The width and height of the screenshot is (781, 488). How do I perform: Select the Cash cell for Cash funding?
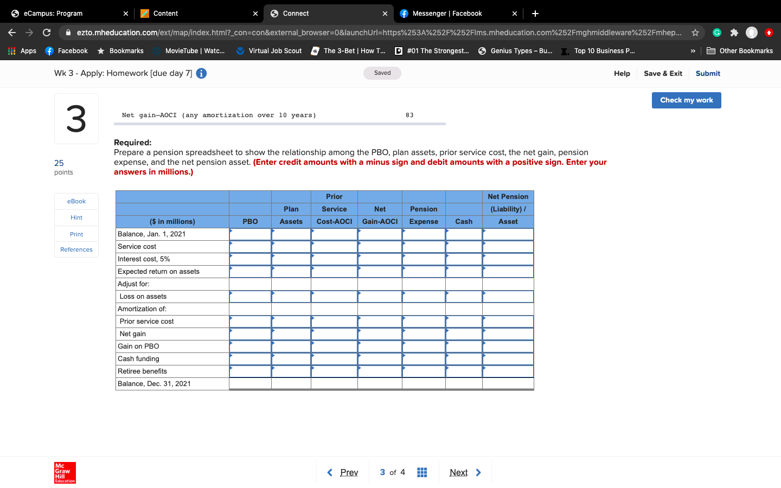point(464,359)
